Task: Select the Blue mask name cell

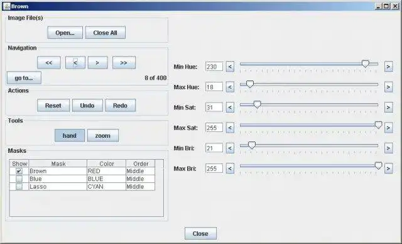Action: [58, 179]
